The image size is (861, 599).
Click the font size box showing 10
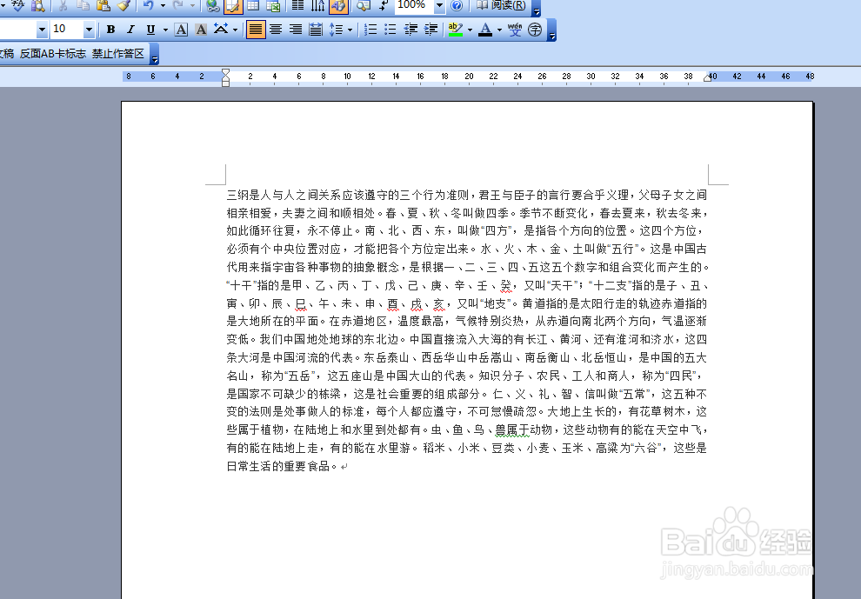pyautogui.click(x=66, y=29)
